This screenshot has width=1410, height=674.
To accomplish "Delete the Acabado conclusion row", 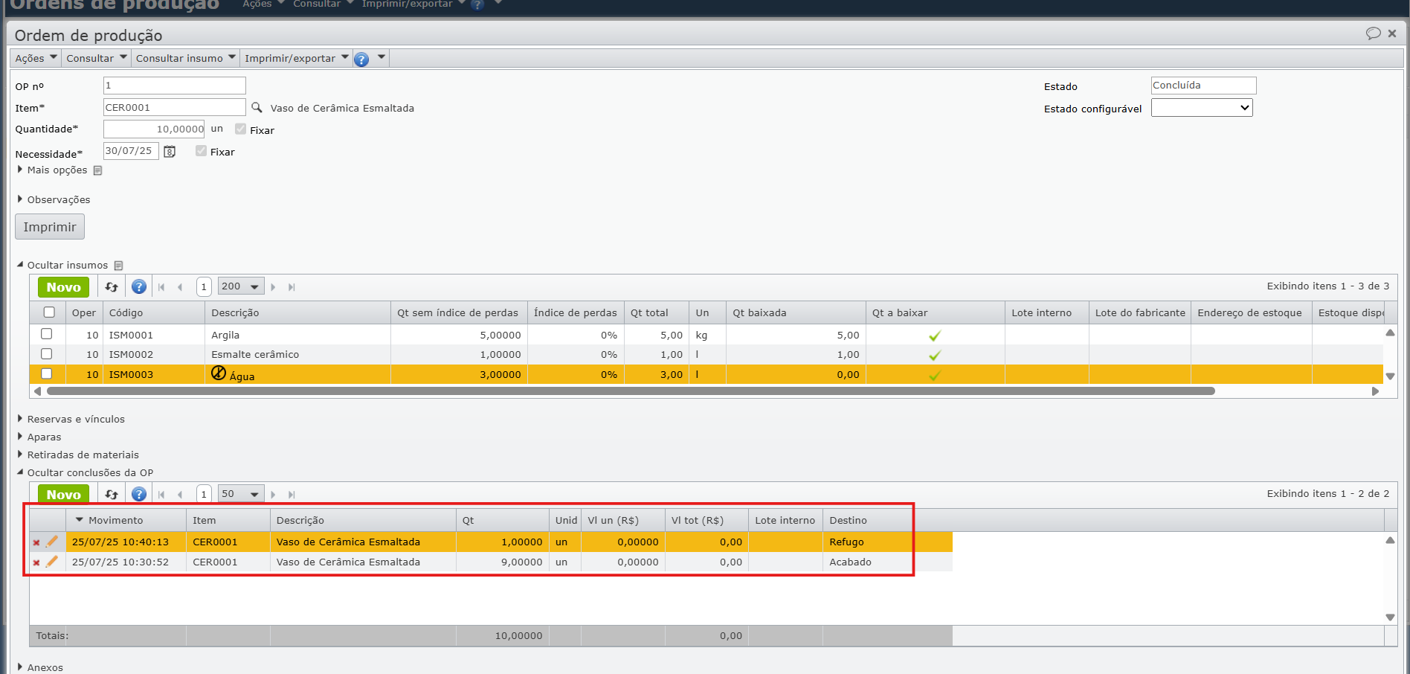I will 36,562.
